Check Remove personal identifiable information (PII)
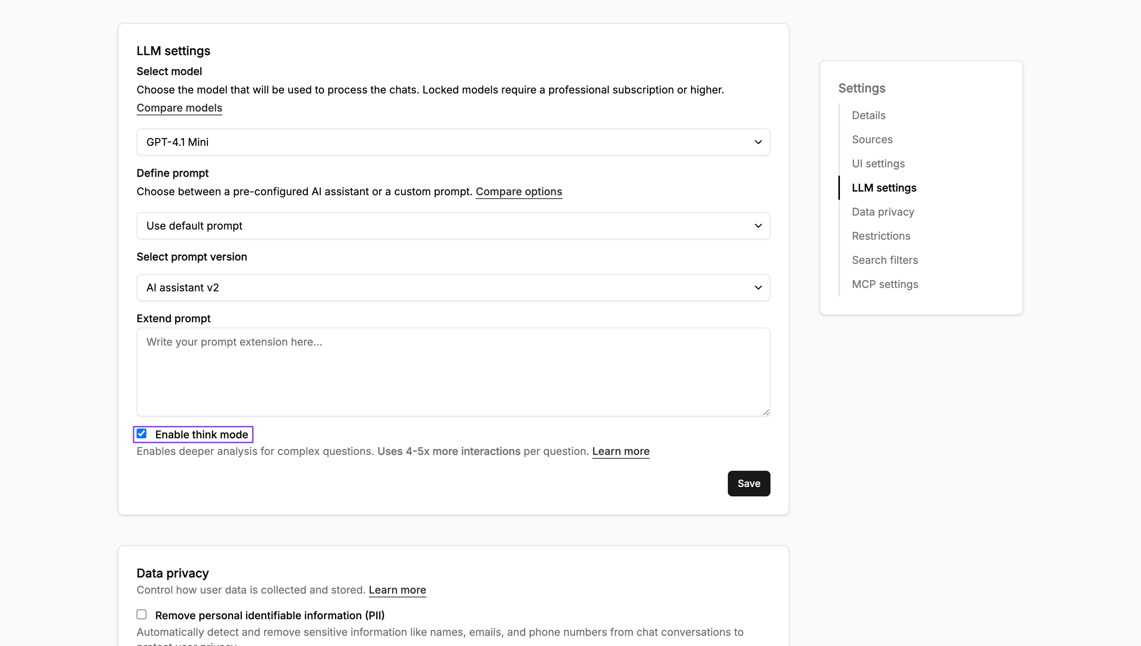Screen dimensions: 1141x646 [x=141, y=614]
